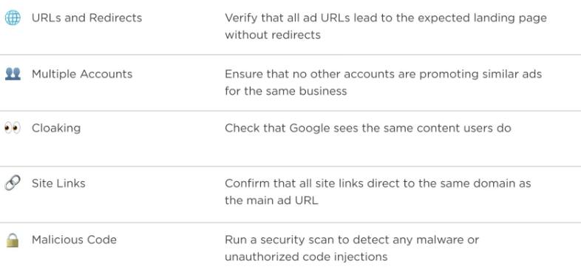Click the divider line below the Cloaking row

(290, 166)
